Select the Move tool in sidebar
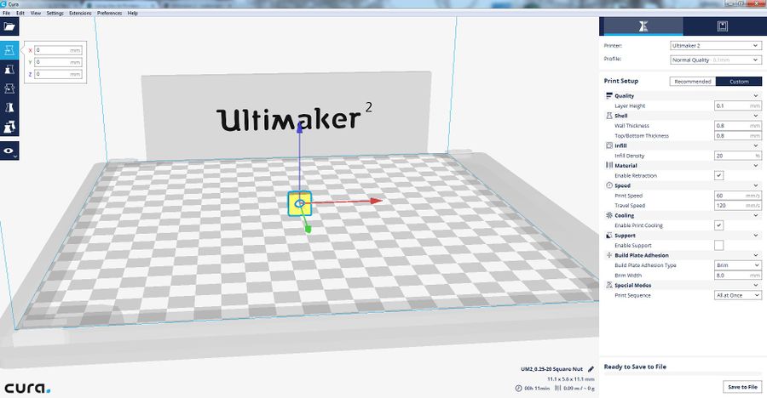Viewport: 767px width, 398px height. click(9, 50)
